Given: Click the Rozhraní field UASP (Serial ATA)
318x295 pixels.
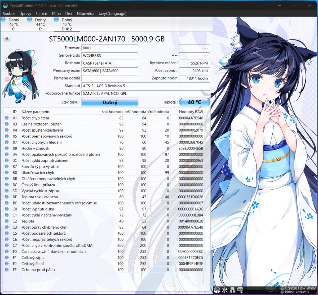Looking at the screenshot, I should pyautogui.click(x=110, y=63).
